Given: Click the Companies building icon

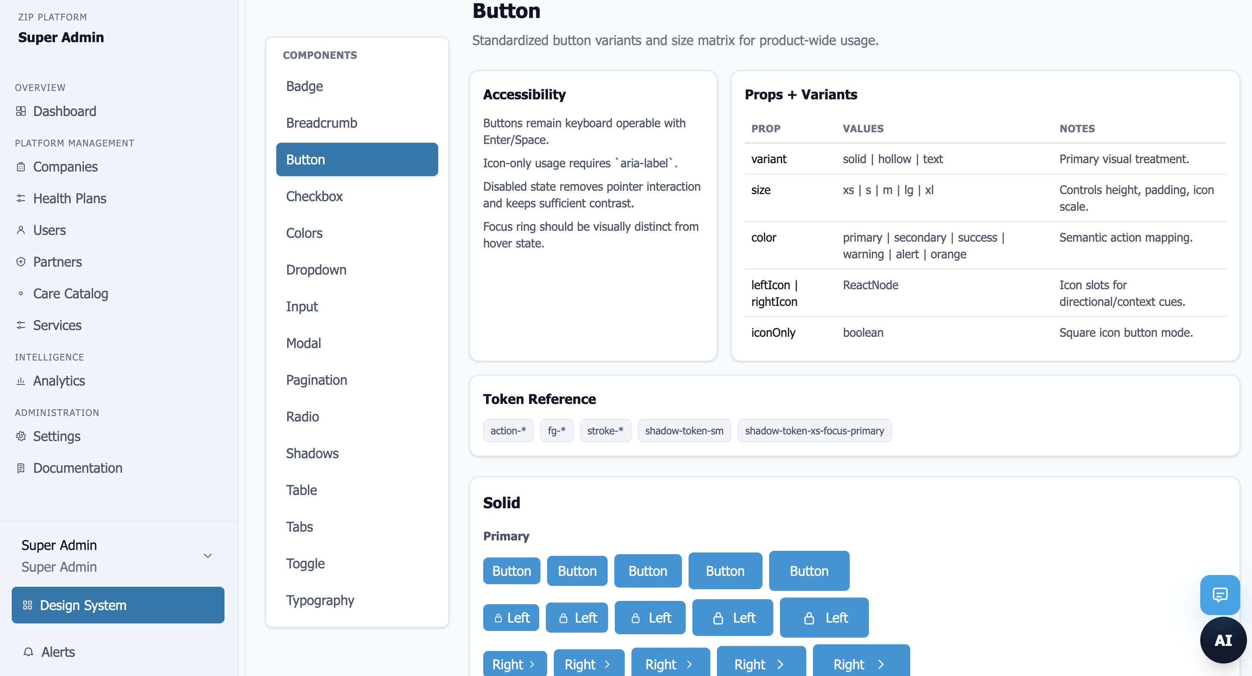Looking at the screenshot, I should 20,166.
